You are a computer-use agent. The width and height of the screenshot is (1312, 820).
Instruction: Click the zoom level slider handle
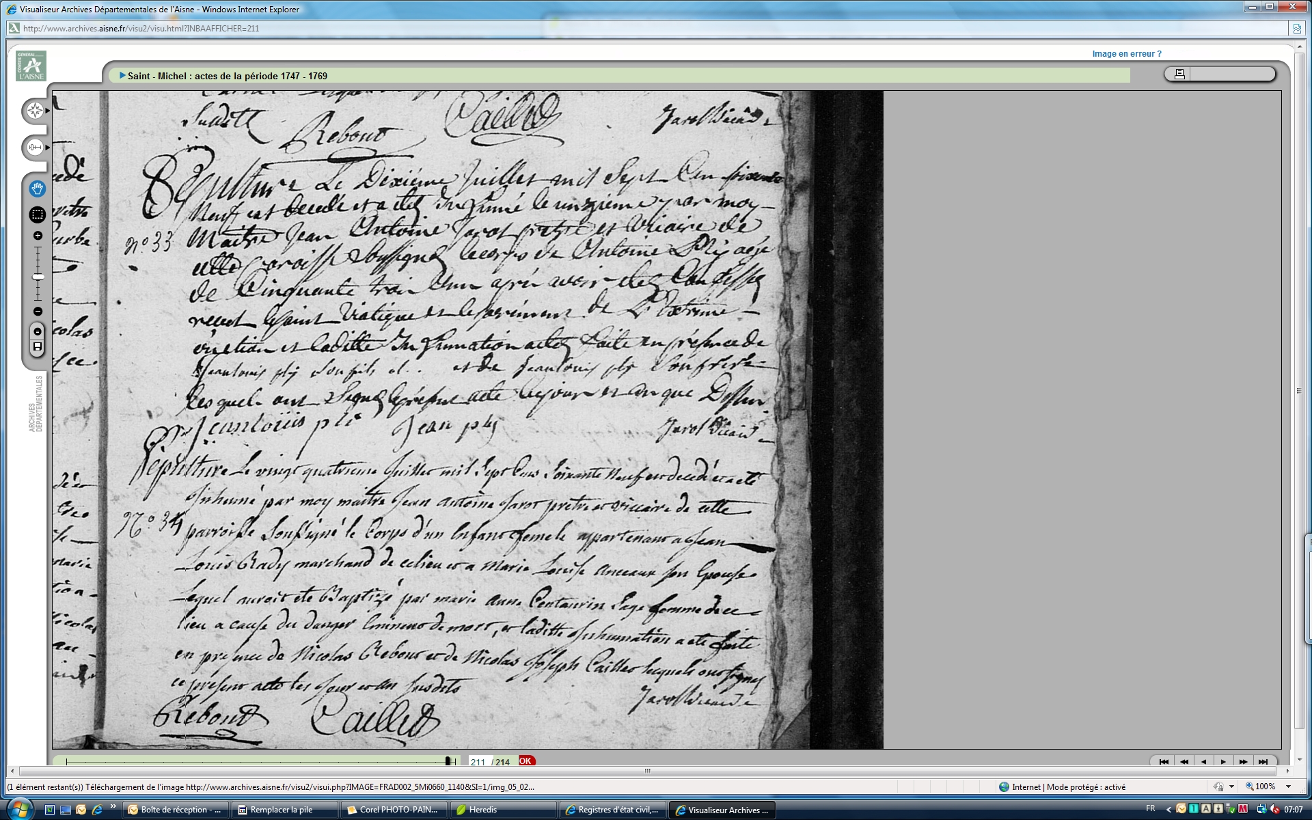tap(38, 277)
